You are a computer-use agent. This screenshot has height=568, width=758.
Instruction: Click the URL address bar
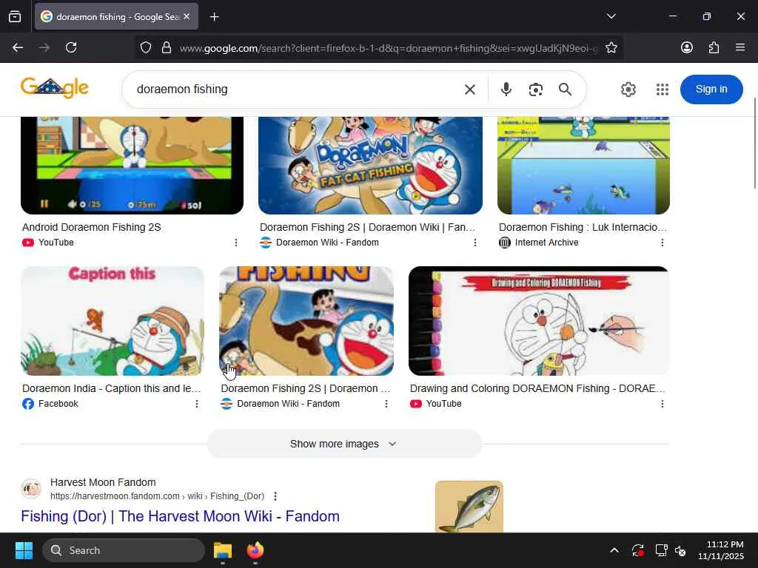coord(388,48)
